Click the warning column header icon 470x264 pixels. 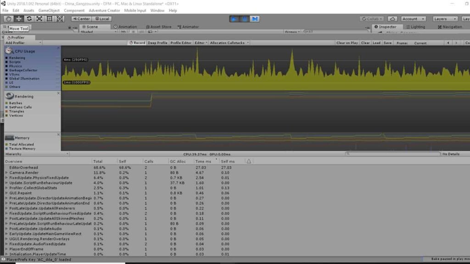pos(249,161)
